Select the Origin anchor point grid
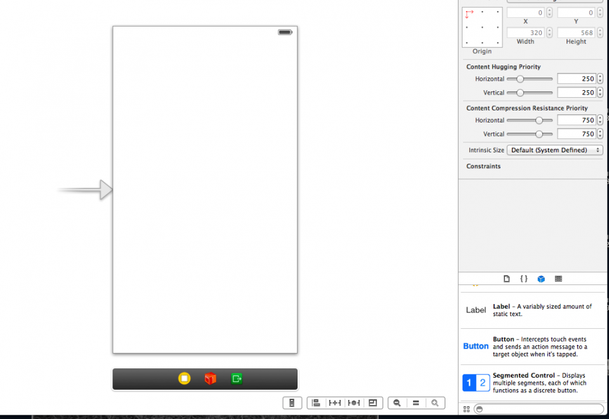609x419 pixels. pyautogui.click(x=482, y=27)
